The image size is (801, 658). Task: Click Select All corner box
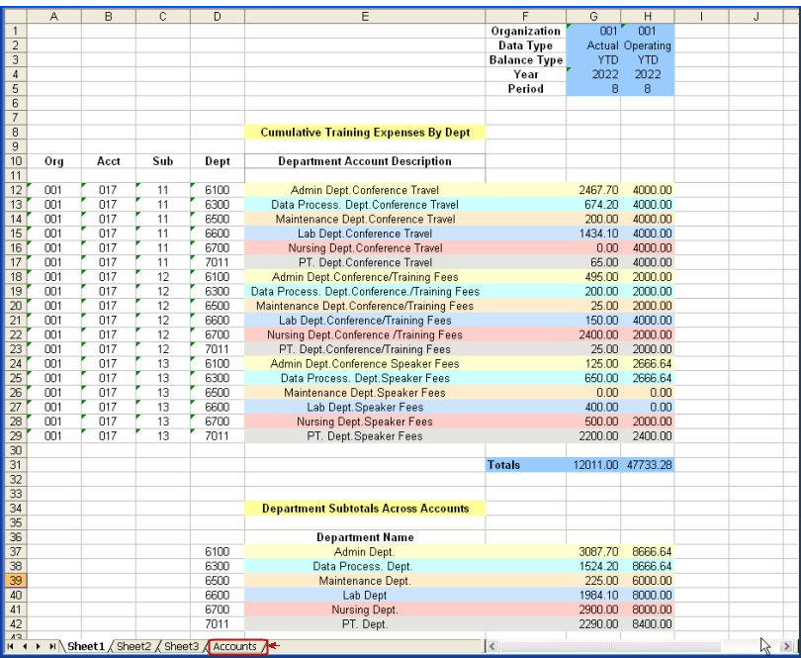[x=13, y=16]
